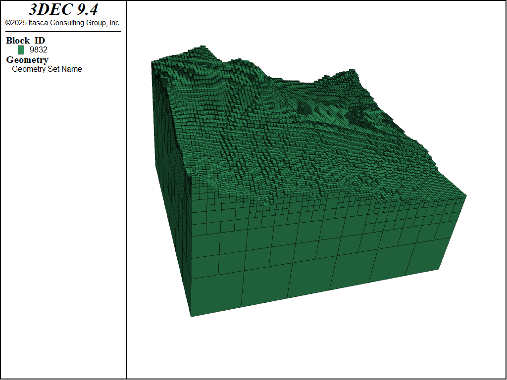Select the 9832 block ID label

point(39,49)
